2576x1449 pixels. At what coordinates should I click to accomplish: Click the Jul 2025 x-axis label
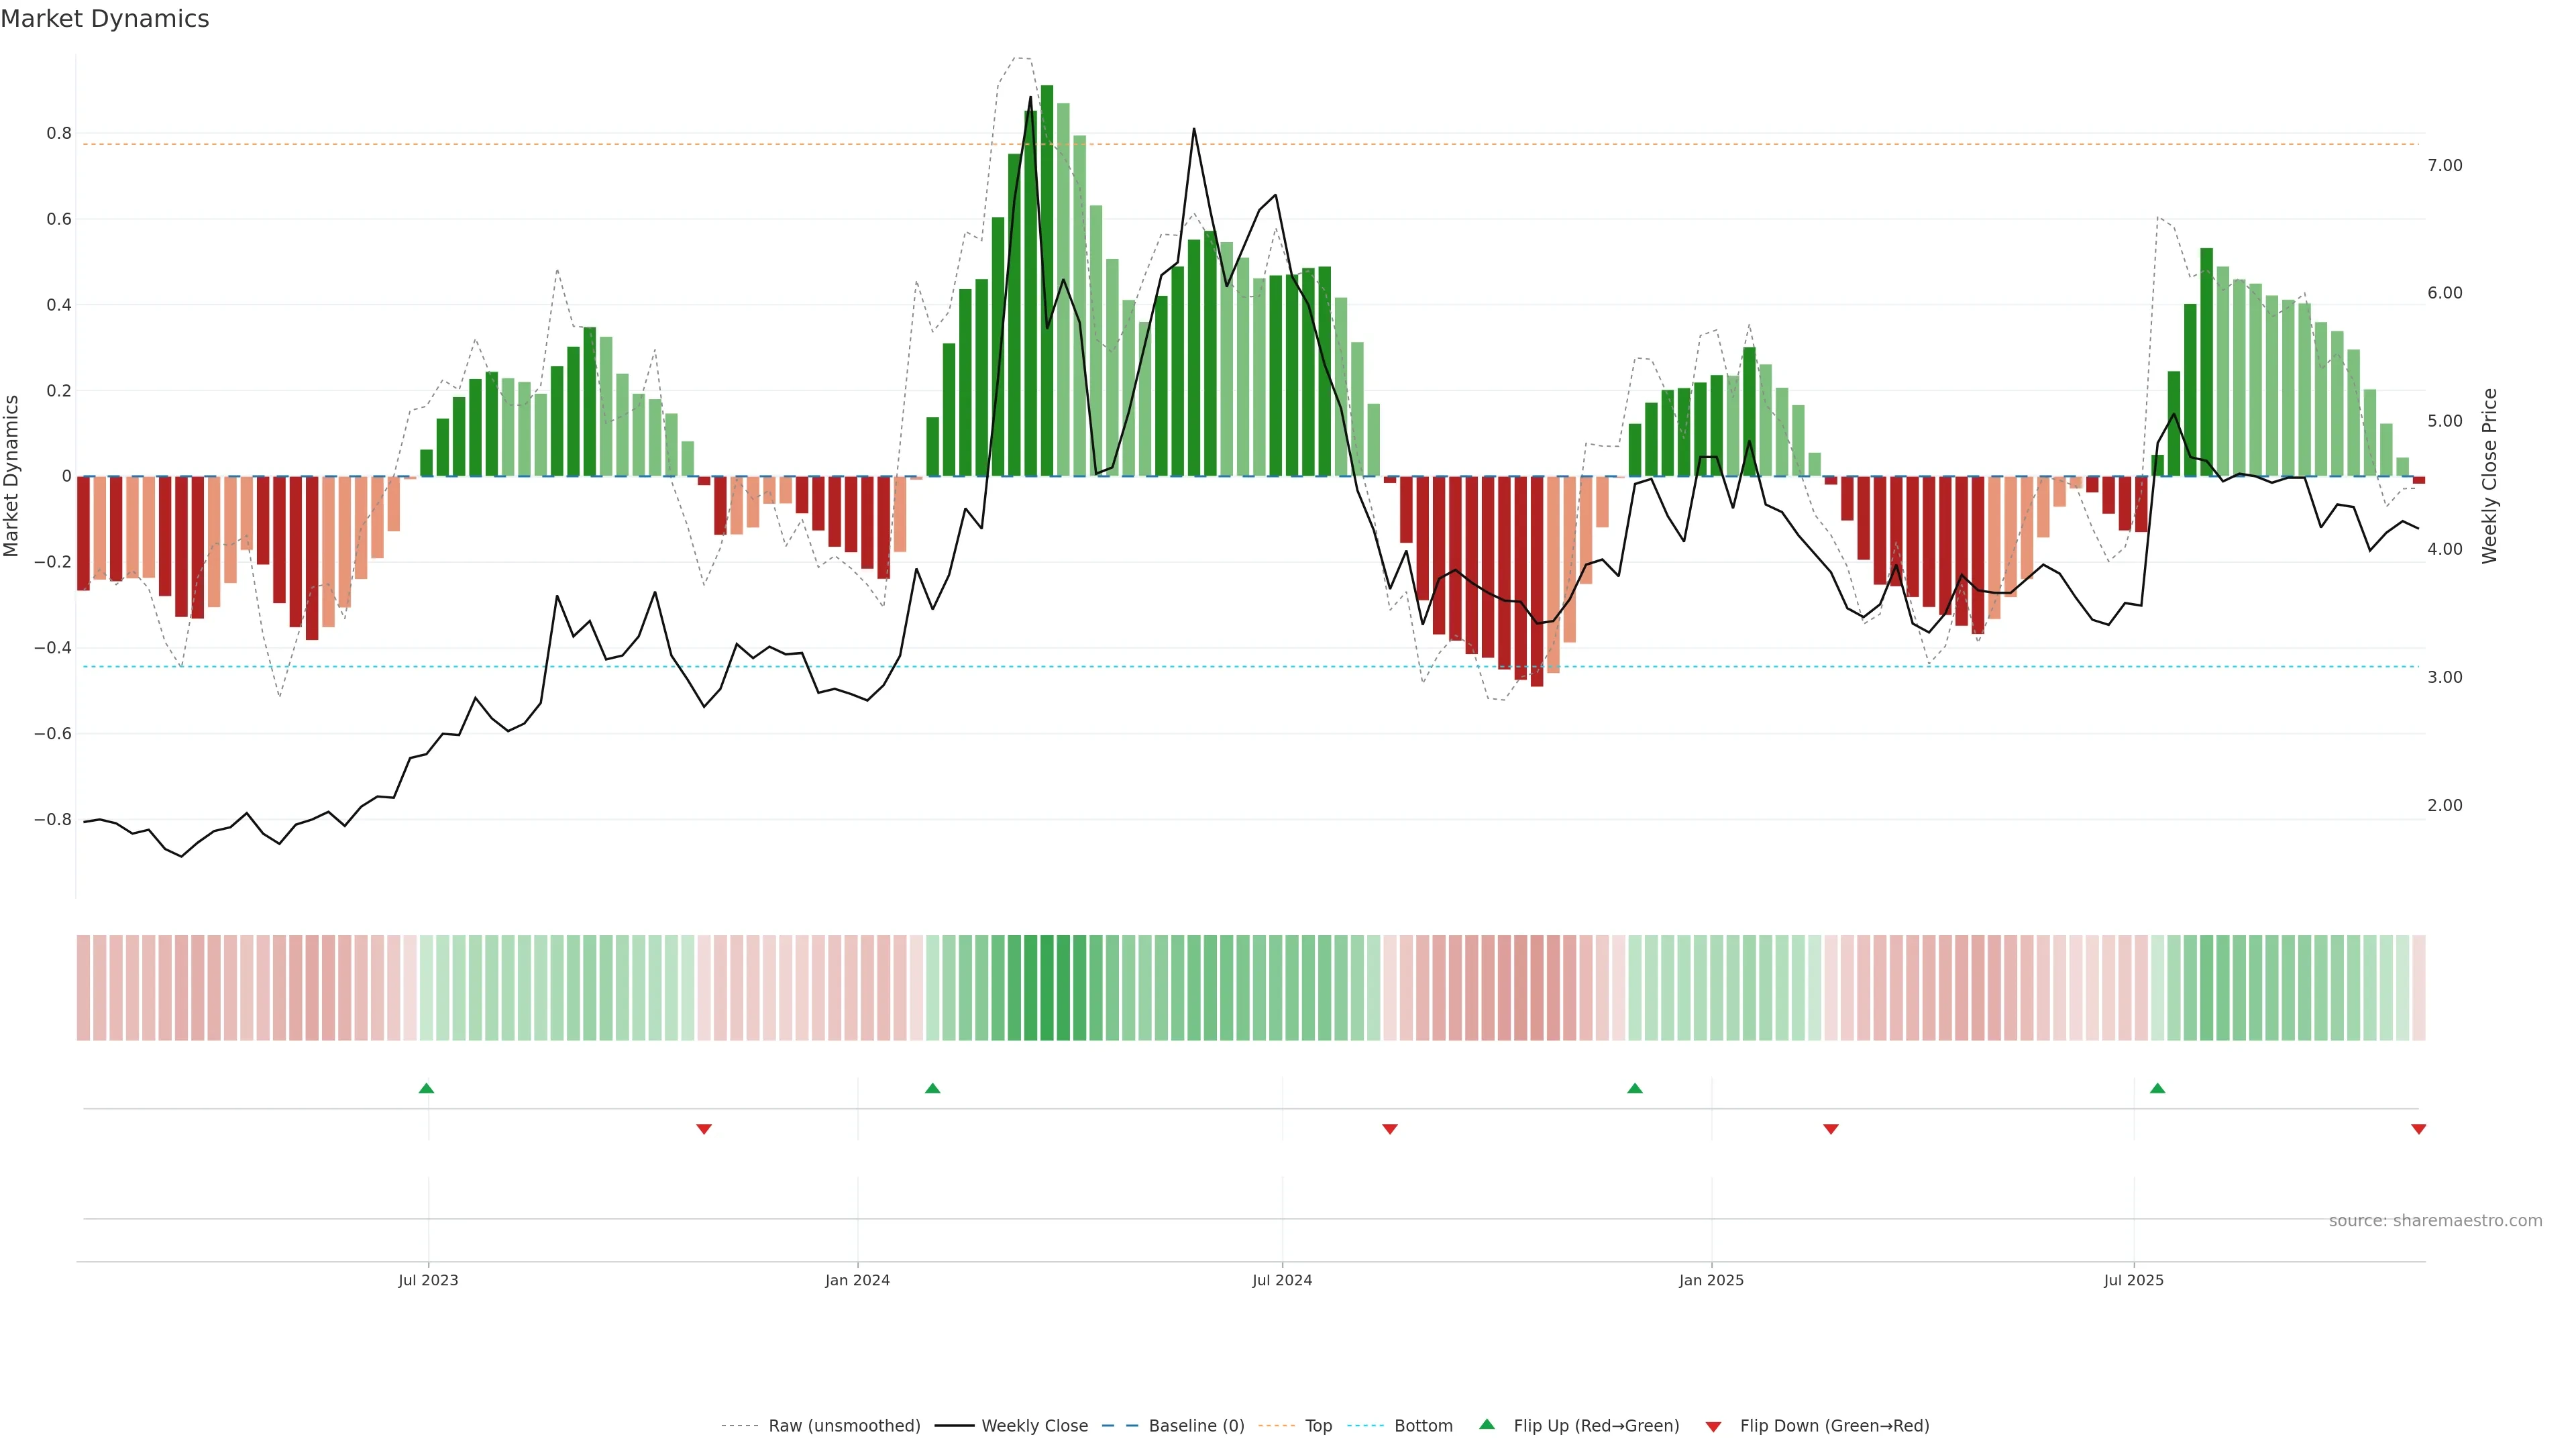[x=2133, y=1280]
